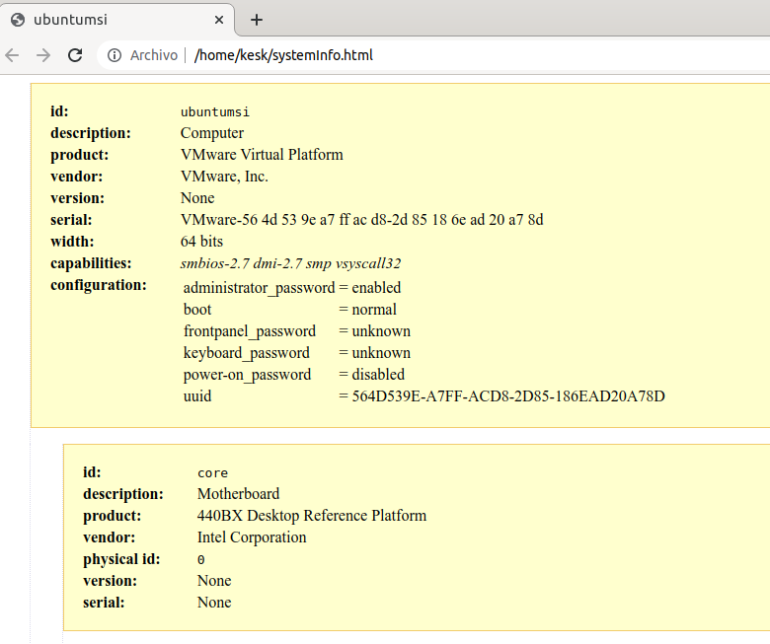770x644 pixels.
Task: Click the 'power-on_password' configuration key
Action: click(x=247, y=374)
